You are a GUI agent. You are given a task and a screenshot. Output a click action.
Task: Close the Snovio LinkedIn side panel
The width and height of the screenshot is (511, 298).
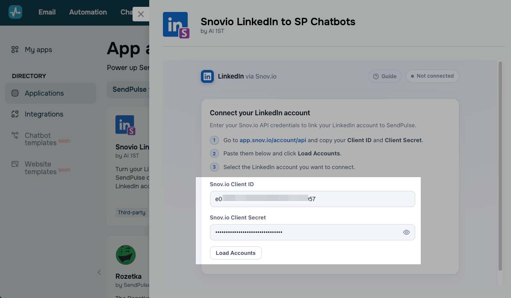[141, 14]
